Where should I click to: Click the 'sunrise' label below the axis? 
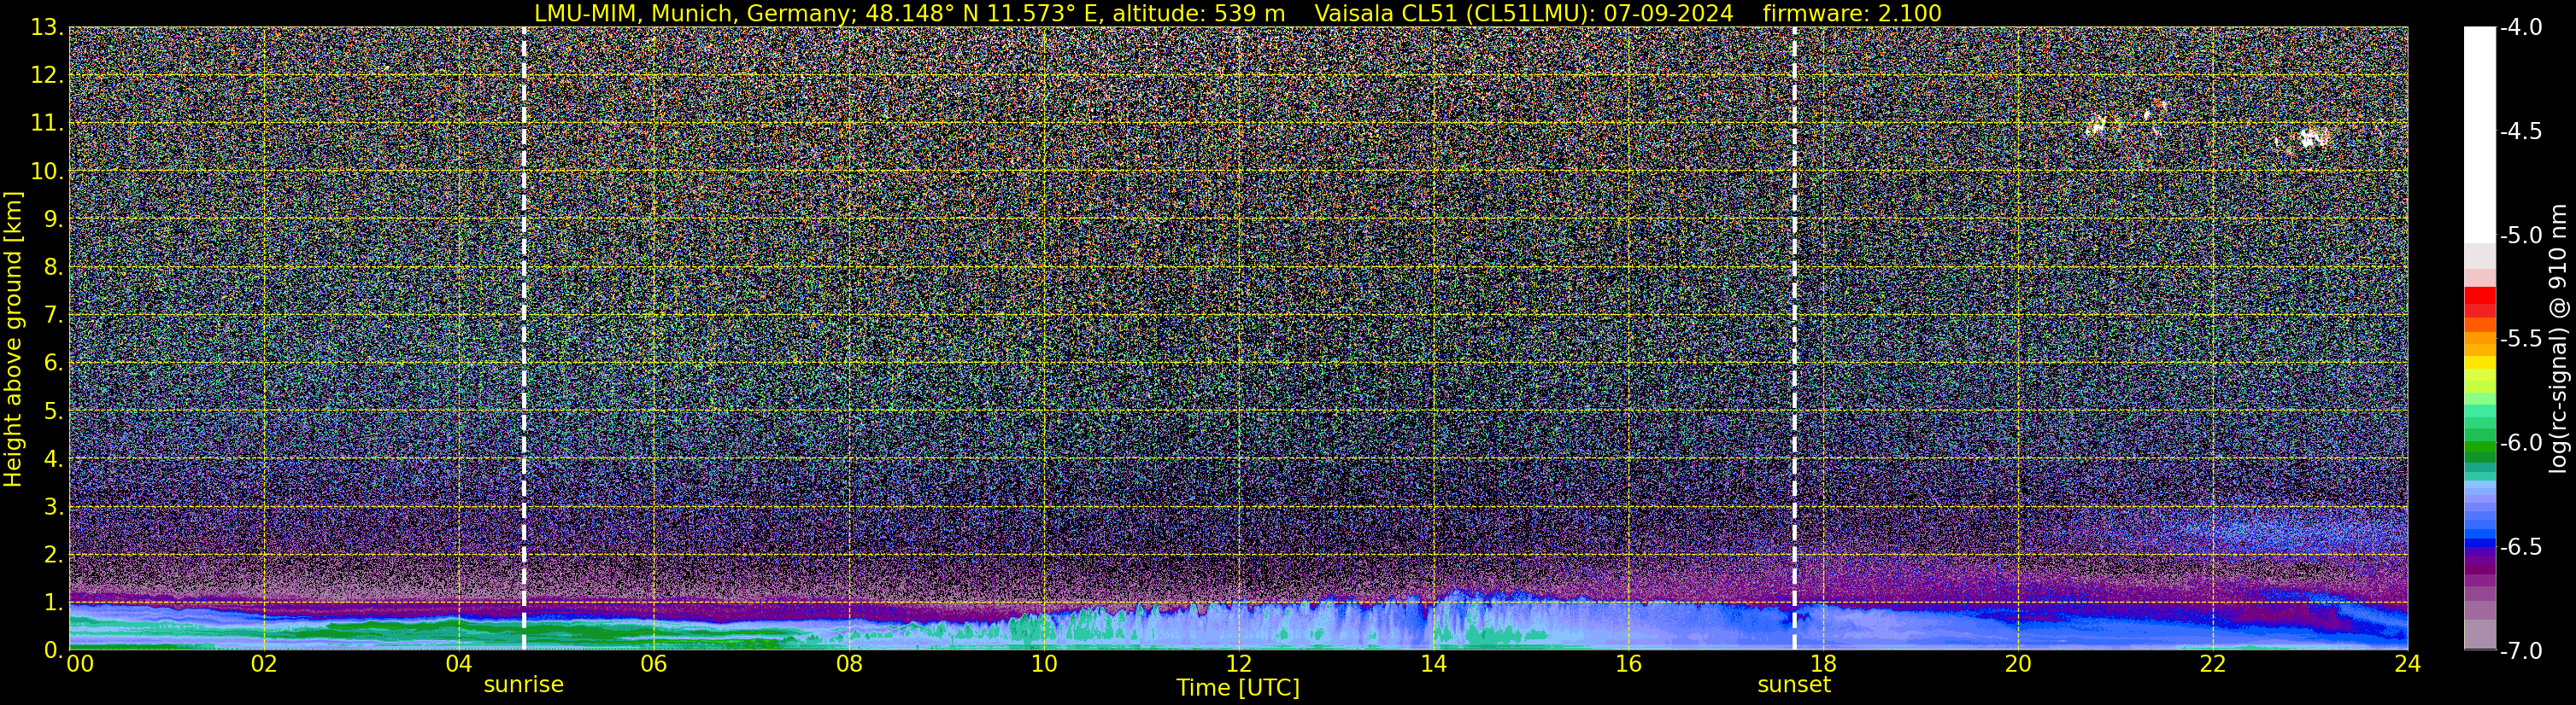[523, 685]
